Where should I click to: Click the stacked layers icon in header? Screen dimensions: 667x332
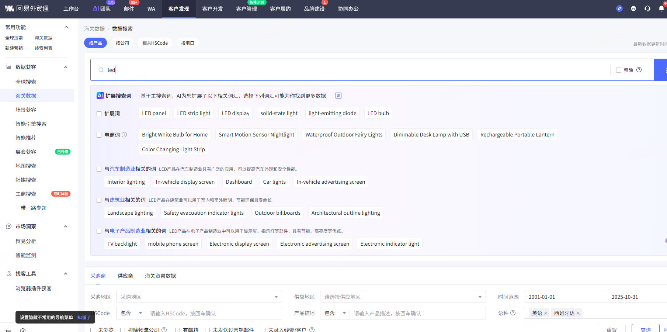[633, 8]
